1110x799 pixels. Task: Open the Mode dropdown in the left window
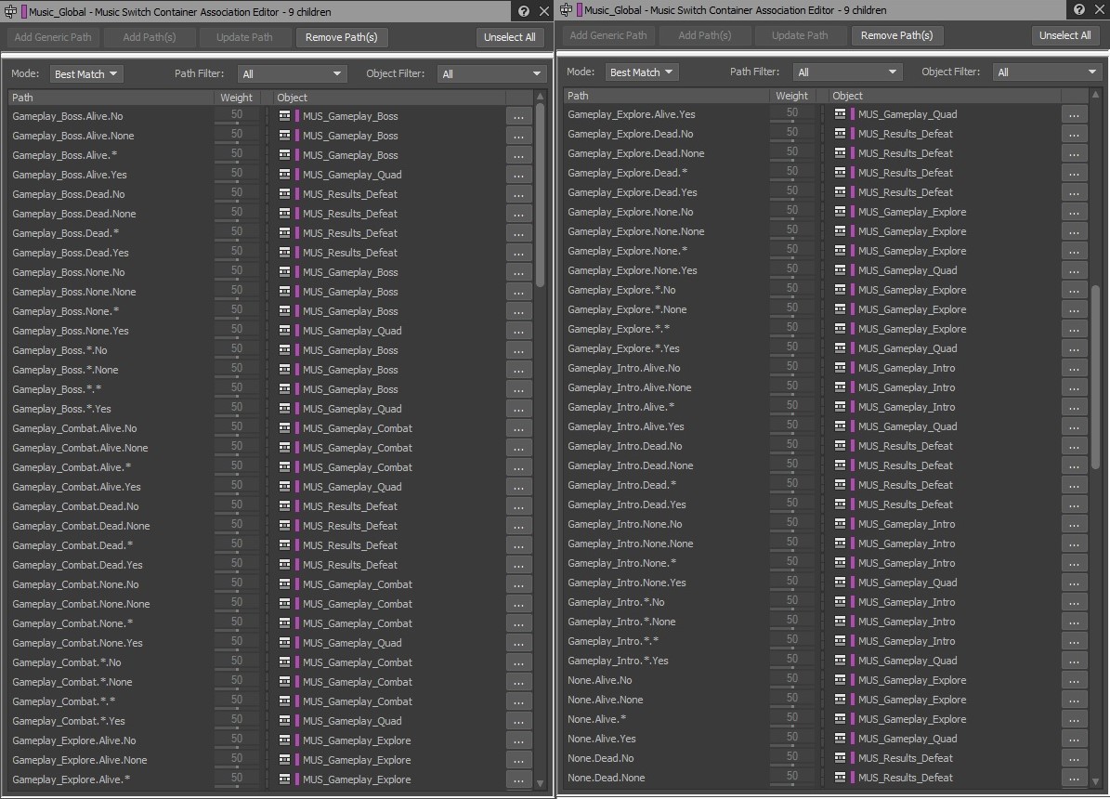[x=87, y=74]
